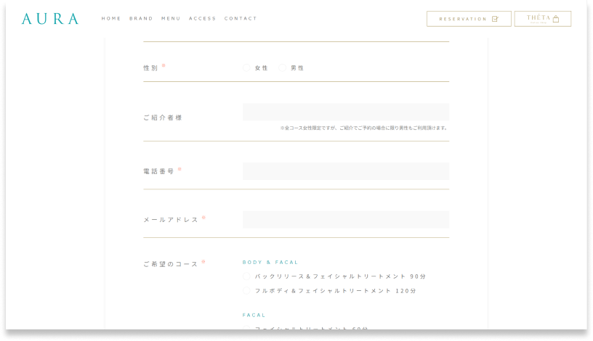Focus the 電話番号 input field
Image resolution: width=593 pixels, height=341 pixels.
pos(346,171)
